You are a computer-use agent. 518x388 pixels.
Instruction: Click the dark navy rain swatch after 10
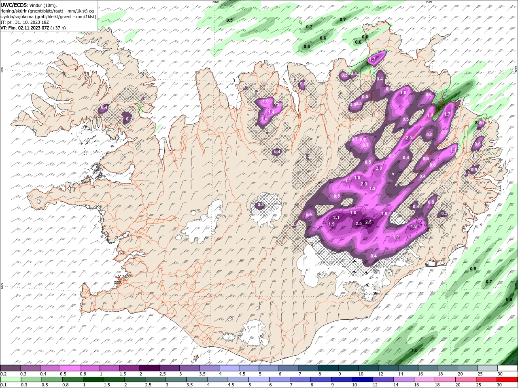[362, 380]
